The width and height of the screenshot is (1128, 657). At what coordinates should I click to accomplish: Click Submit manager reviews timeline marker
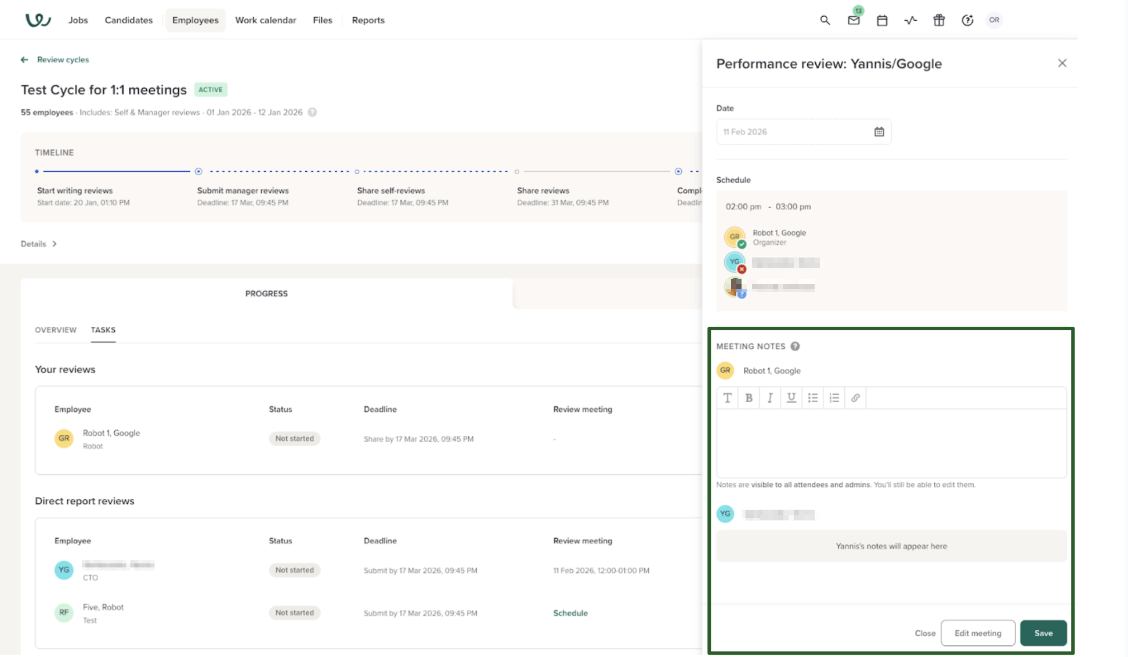198,171
